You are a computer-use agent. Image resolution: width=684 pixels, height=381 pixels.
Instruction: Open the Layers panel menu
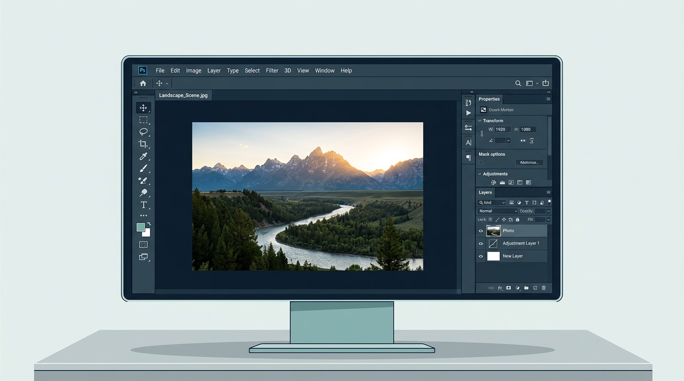coord(548,192)
